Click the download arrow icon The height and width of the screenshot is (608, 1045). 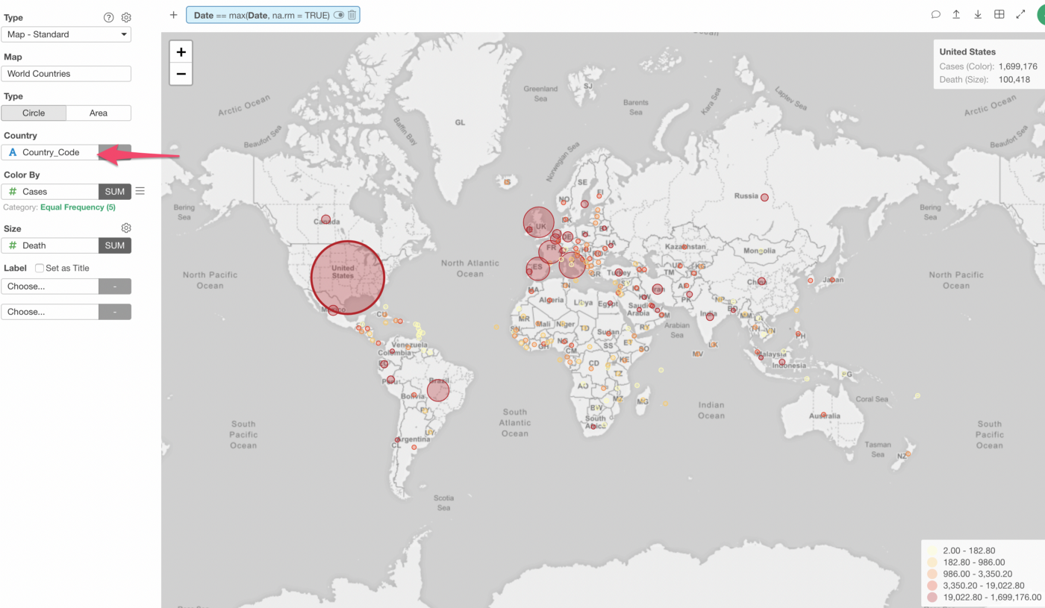click(x=978, y=14)
